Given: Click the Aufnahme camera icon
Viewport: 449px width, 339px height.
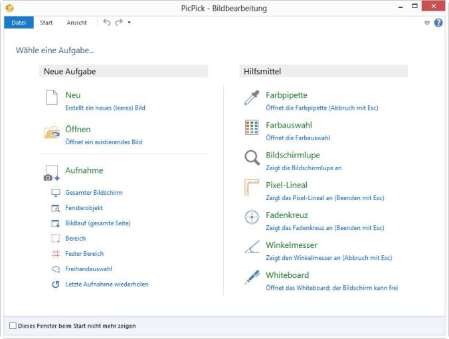Looking at the screenshot, I should pyautogui.click(x=52, y=173).
